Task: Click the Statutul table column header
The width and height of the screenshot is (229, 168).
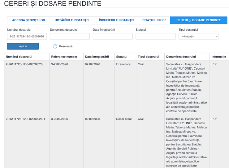Action: tap(122, 57)
